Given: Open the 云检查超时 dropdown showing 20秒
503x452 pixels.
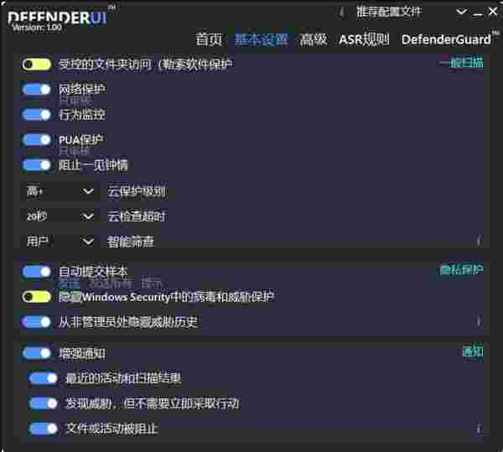Looking at the screenshot, I should tap(60, 216).
